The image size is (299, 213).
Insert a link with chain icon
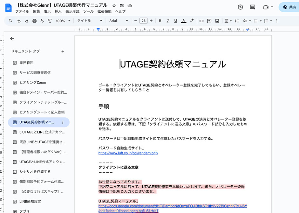point(201,21)
